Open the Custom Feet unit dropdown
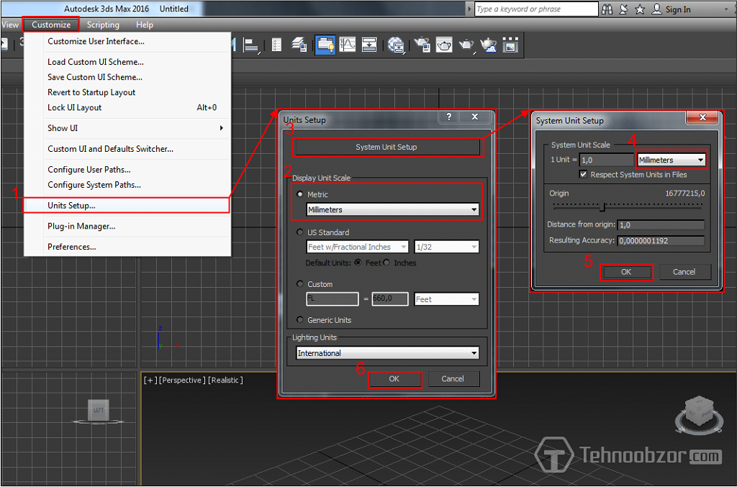Image resolution: width=737 pixels, height=487 pixels. click(446, 299)
